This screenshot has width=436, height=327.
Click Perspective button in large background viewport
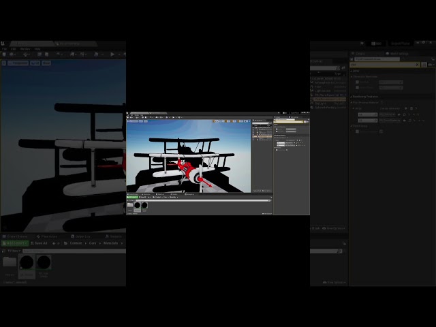click(18, 63)
